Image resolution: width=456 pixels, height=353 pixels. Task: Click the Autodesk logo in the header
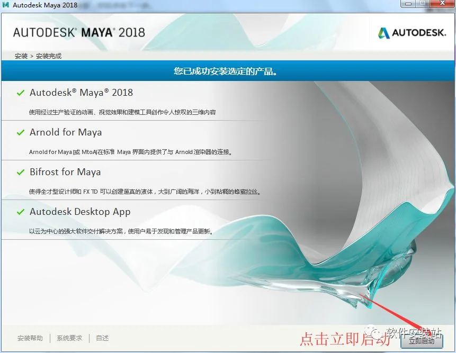click(x=412, y=33)
